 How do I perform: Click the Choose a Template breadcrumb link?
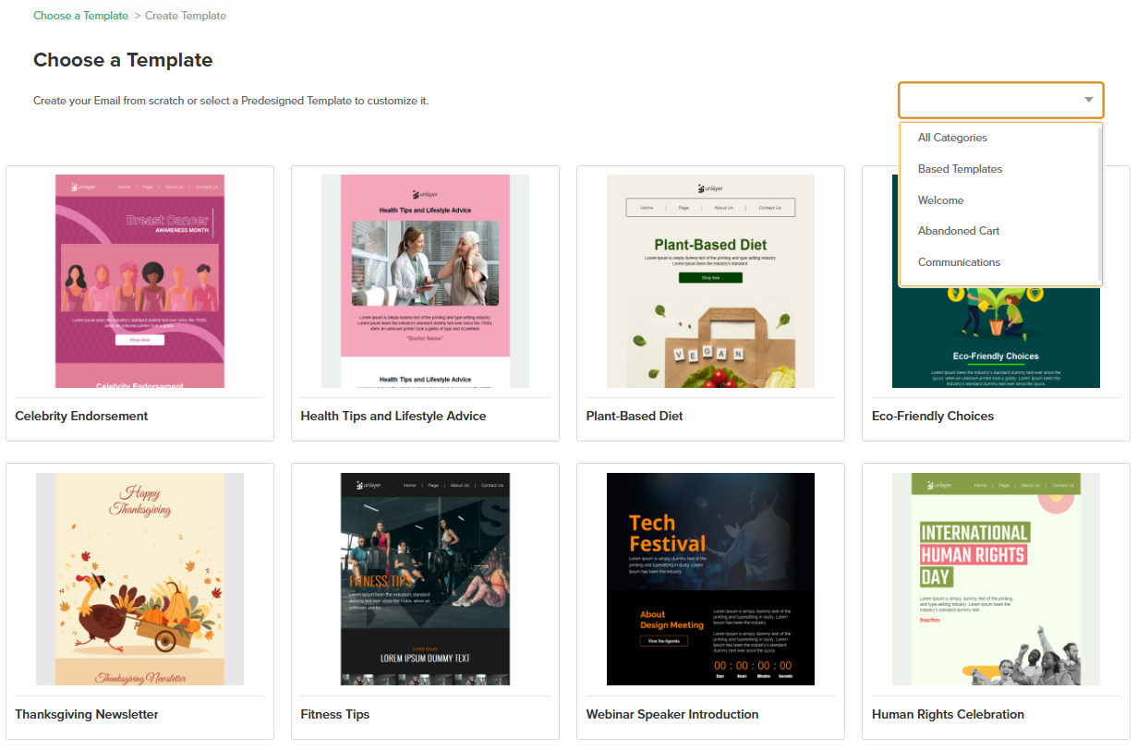tap(80, 16)
